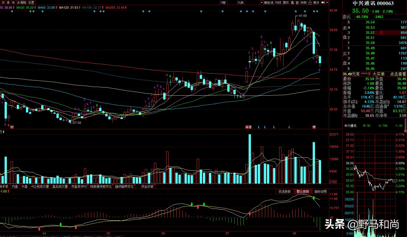Open the 更多 more options menu

click(316, 3)
